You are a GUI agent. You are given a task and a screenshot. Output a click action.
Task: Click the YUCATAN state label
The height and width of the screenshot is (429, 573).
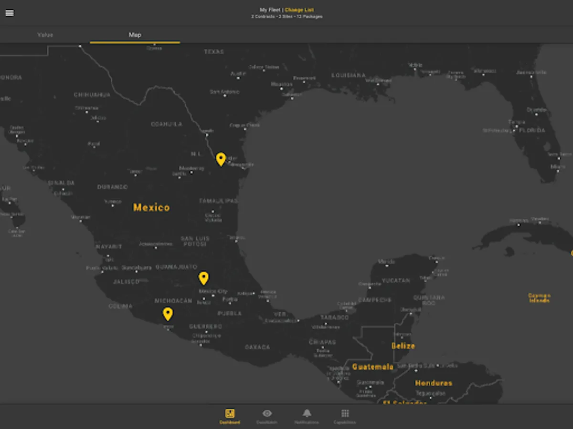click(396, 280)
